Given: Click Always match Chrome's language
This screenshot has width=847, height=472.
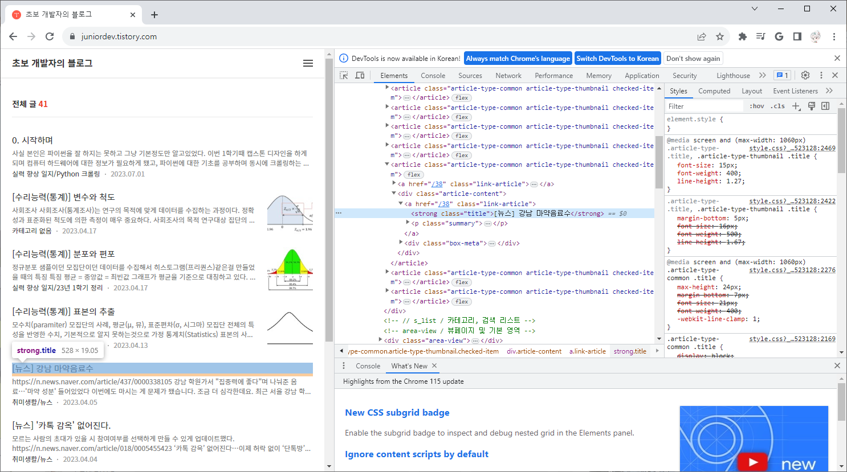Looking at the screenshot, I should click(518, 58).
